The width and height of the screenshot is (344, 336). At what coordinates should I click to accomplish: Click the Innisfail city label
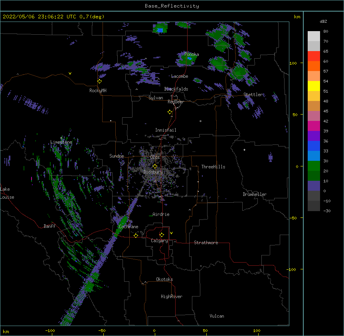point(166,130)
